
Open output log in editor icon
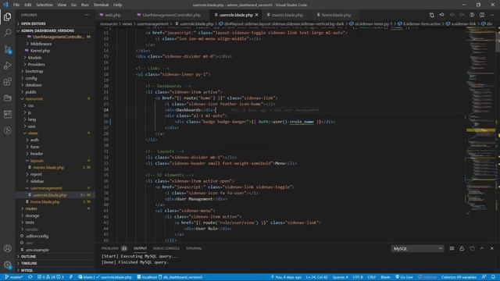472,248
